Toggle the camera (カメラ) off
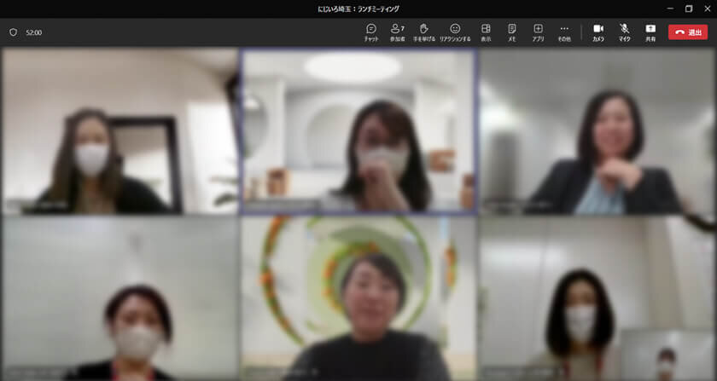This screenshot has width=717, height=381. (x=598, y=32)
